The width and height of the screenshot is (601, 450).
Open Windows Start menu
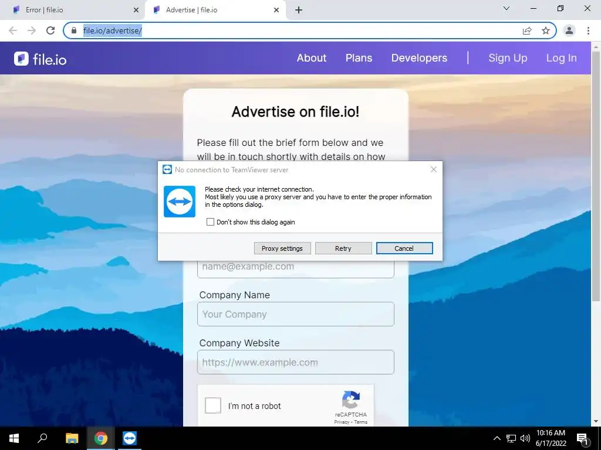point(14,438)
